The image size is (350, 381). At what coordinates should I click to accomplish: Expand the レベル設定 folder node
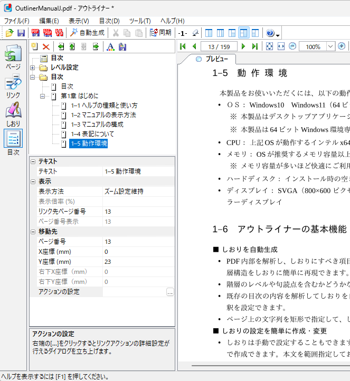tap(33, 68)
